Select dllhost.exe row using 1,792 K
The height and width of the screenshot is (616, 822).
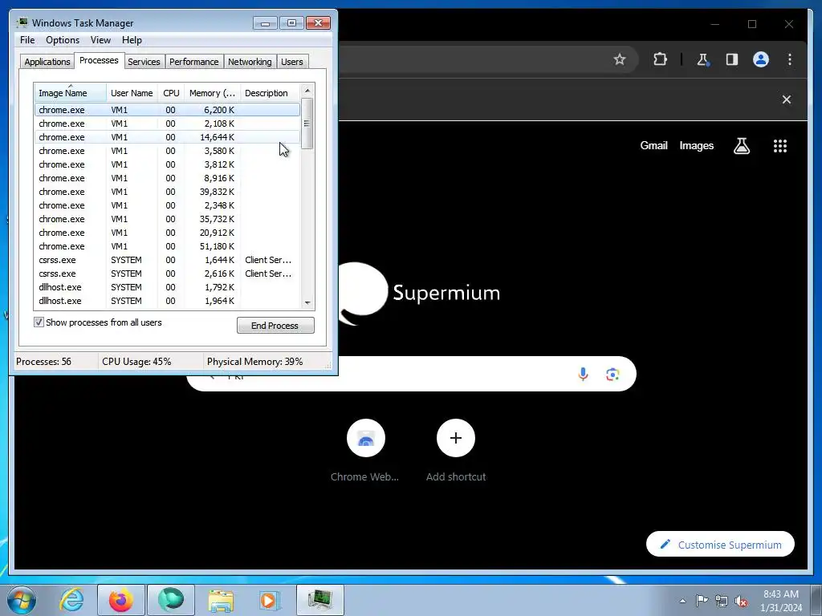pos(167,287)
